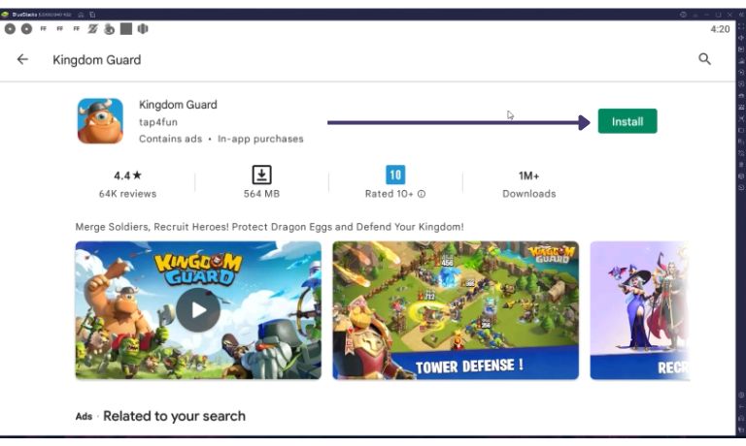The width and height of the screenshot is (746, 446).
Task: Go back using the arrow beside Kingdom Guard
Action: point(22,59)
